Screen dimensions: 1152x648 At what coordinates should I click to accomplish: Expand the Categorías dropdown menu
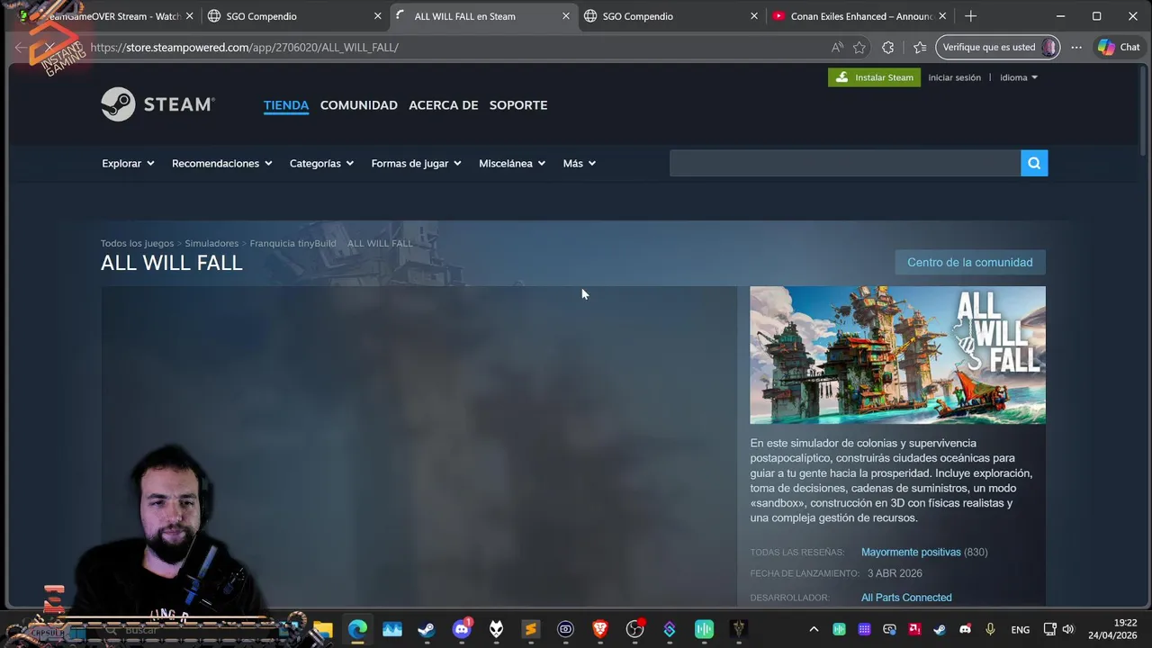(x=321, y=163)
